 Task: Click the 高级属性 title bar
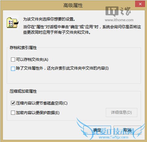(73, 5)
